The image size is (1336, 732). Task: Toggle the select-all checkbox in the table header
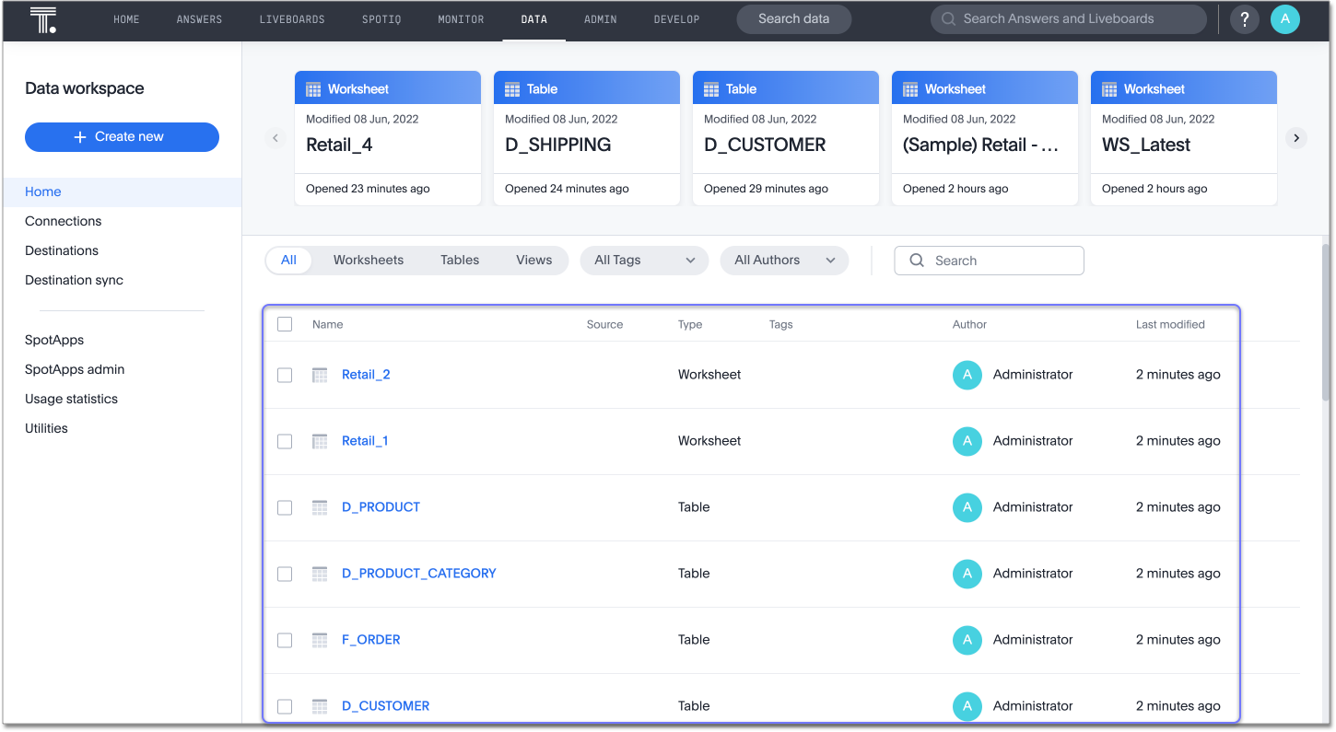pyautogui.click(x=285, y=324)
